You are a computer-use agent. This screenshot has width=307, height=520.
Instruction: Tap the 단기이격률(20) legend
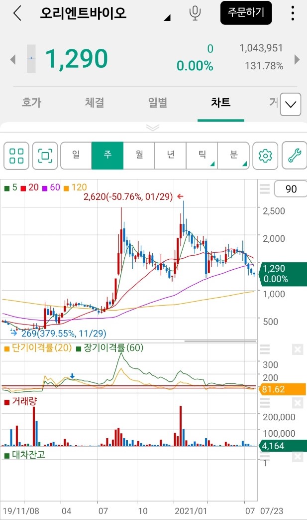click(x=38, y=348)
